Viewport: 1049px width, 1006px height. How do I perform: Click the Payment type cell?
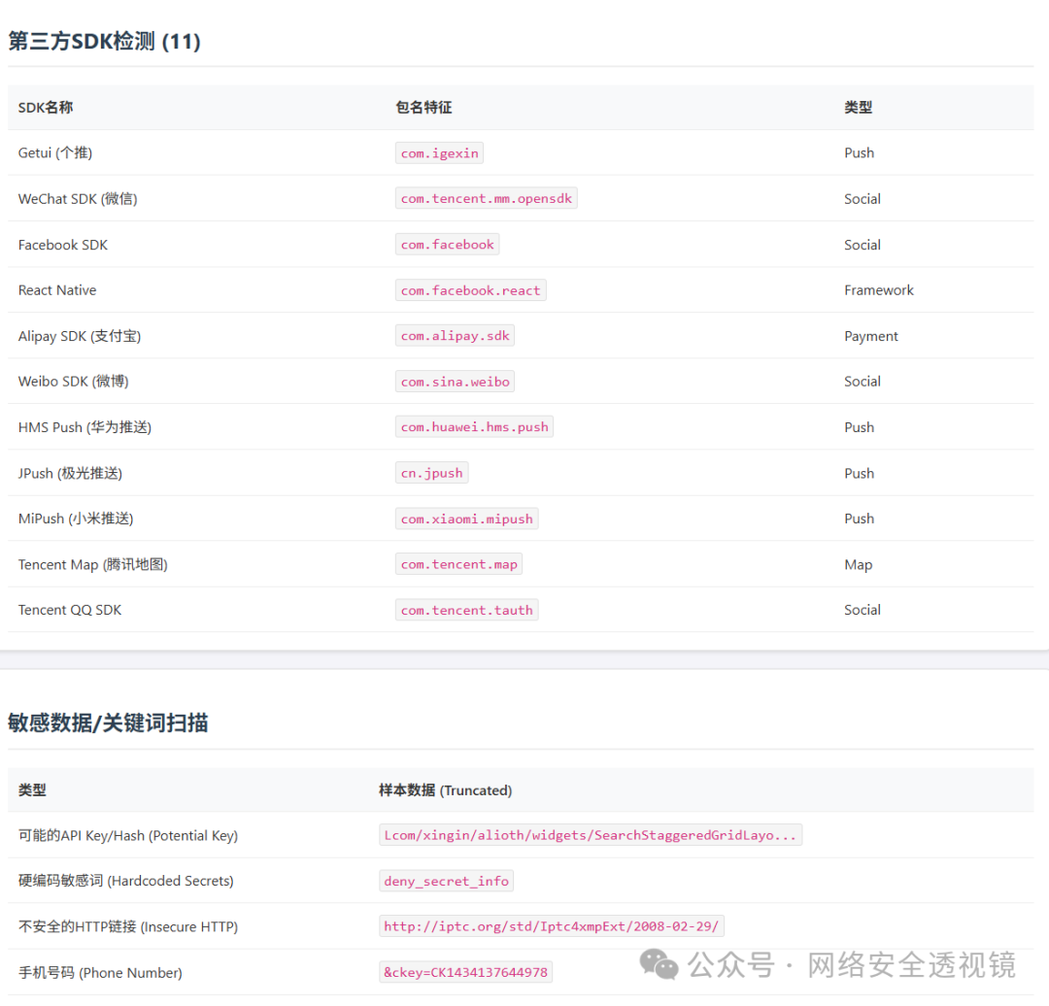(x=871, y=336)
